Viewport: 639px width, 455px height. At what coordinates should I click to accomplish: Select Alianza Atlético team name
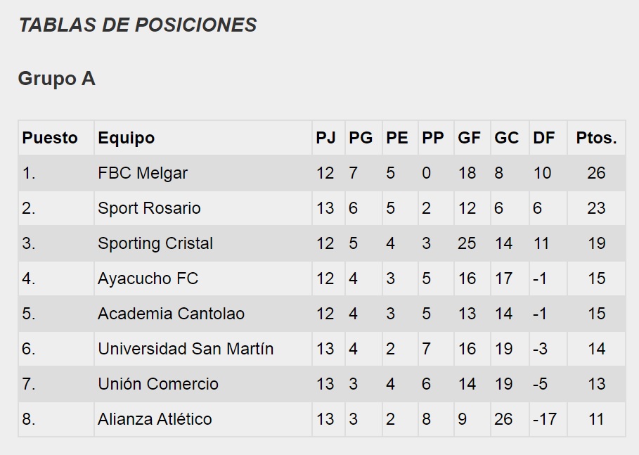(x=155, y=419)
